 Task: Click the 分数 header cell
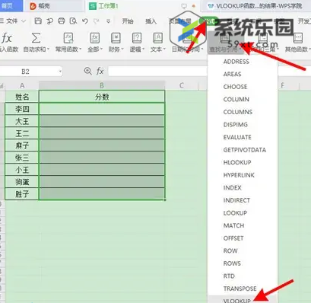point(102,97)
